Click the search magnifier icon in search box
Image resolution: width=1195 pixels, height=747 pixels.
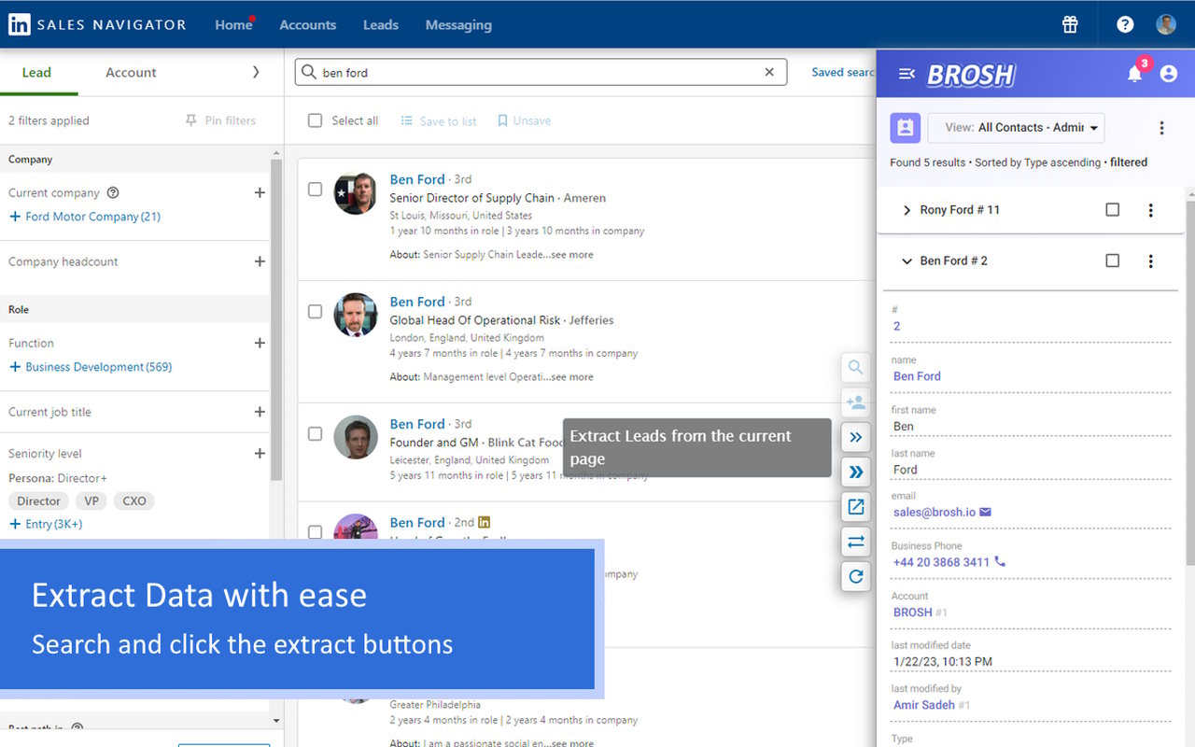click(308, 72)
